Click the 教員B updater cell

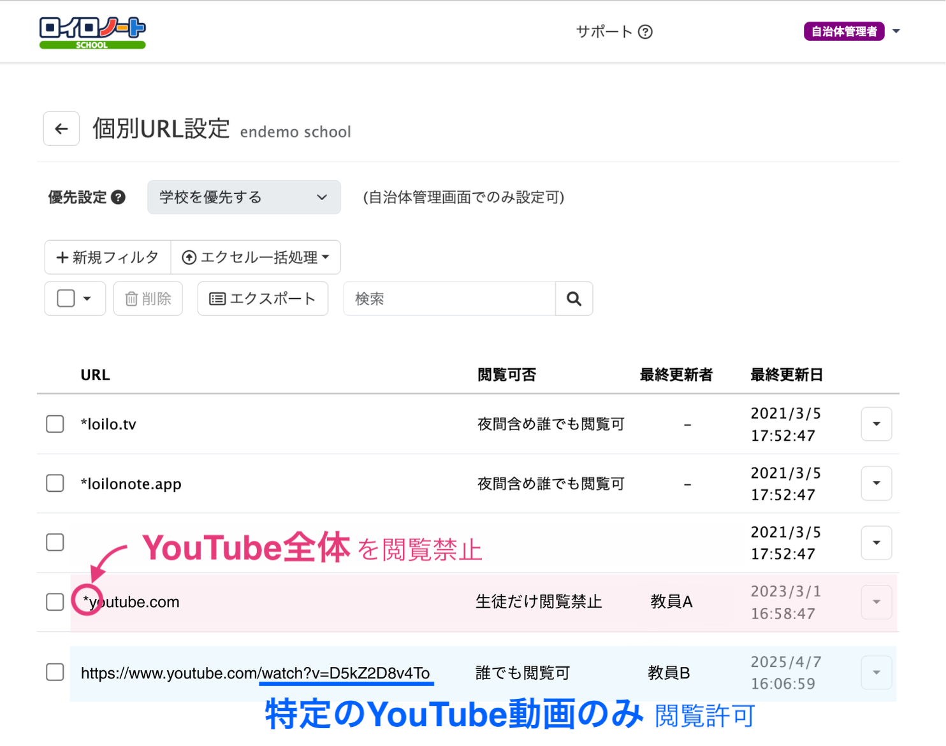[x=669, y=673]
